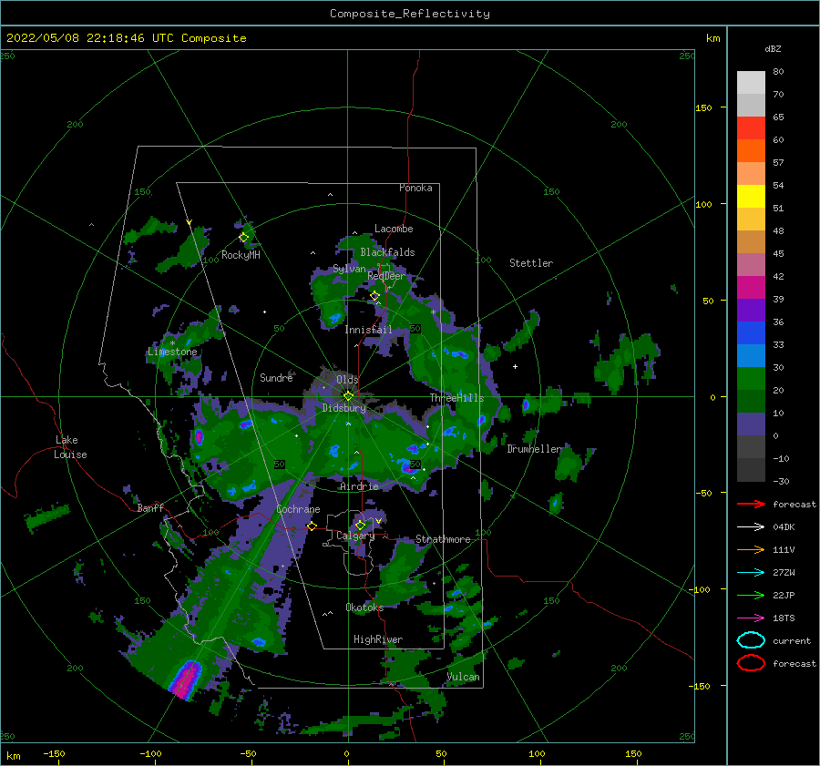Viewport: 820px width, 766px height.
Task: Click the radar center marker near Olds
Action: pos(348,396)
